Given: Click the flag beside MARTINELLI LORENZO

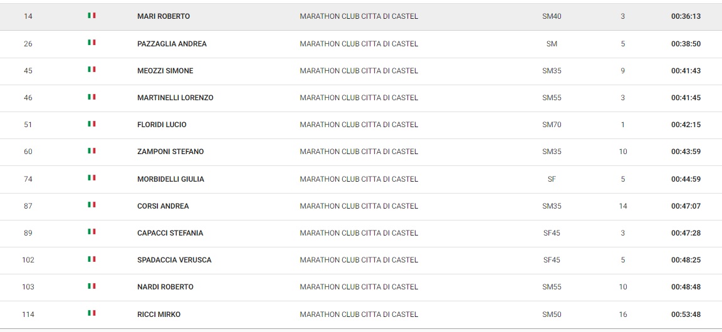Looking at the screenshot, I should [x=92, y=97].
